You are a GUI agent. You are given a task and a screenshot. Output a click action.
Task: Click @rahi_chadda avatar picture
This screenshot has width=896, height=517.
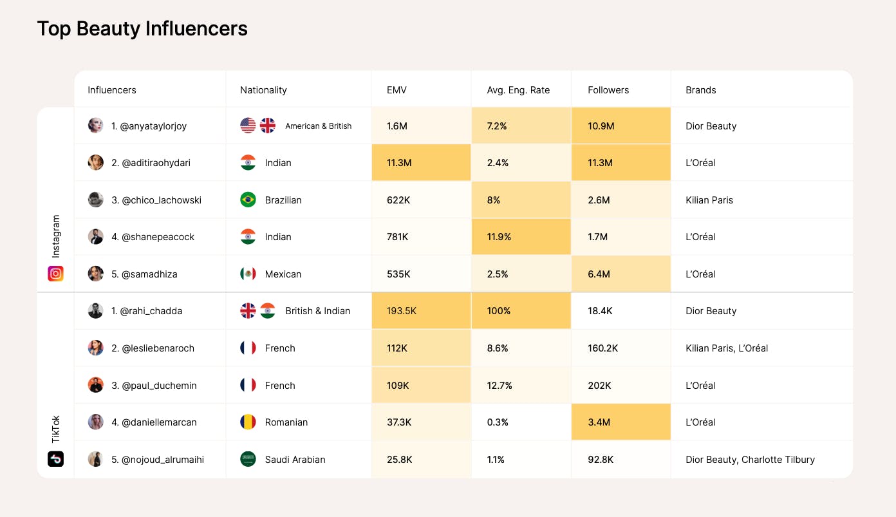pos(96,311)
